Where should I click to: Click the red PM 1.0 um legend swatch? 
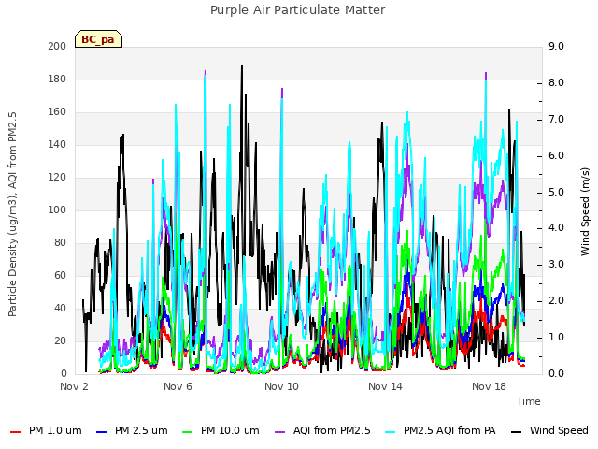tap(15, 432)
